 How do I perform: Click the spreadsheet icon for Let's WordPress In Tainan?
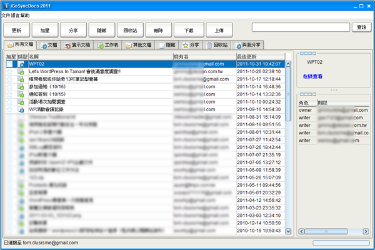click(x=21, y=71)
